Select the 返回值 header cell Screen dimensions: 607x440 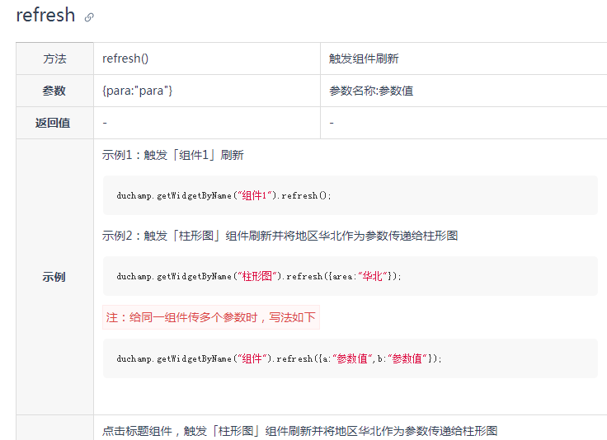[x=53, y=123]
